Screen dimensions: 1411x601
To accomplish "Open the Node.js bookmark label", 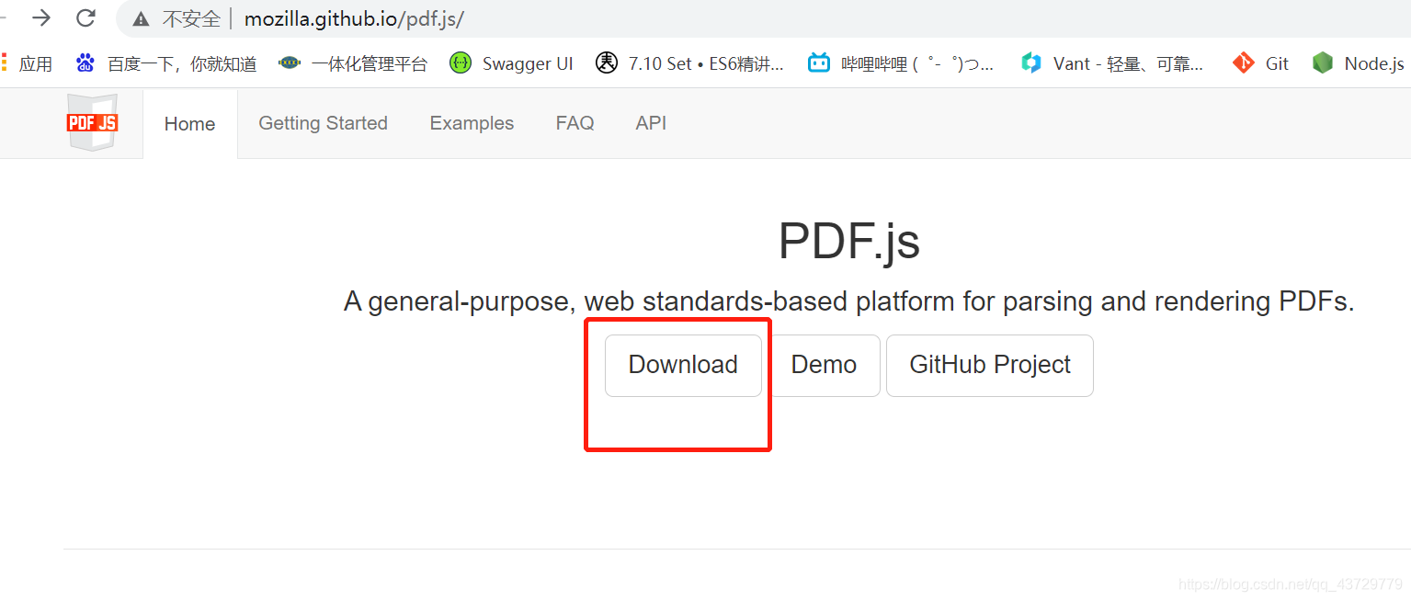I will (x=1374, y=64).
